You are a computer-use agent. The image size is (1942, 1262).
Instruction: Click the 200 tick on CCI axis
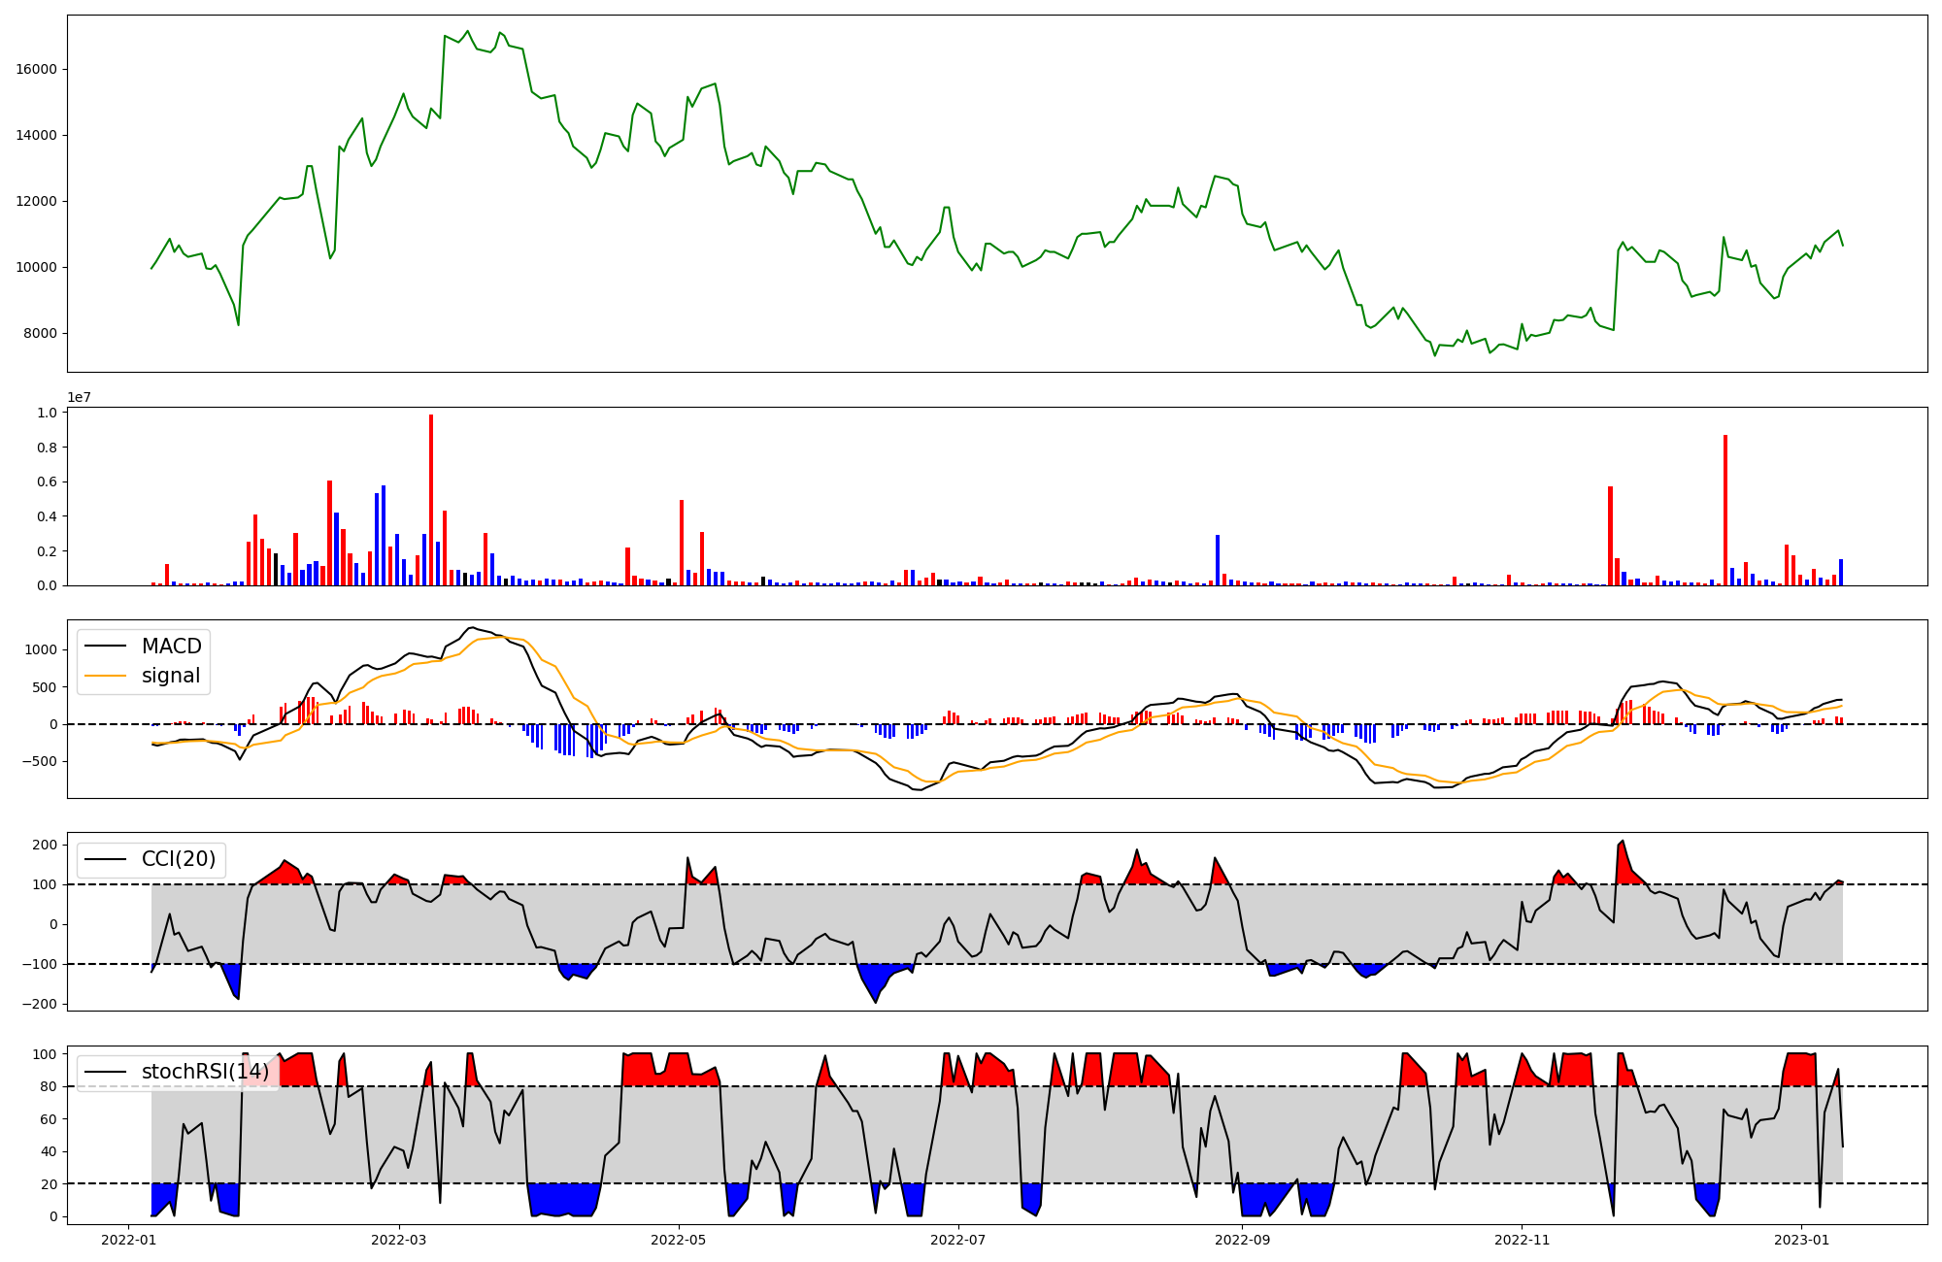coord(45,846)
